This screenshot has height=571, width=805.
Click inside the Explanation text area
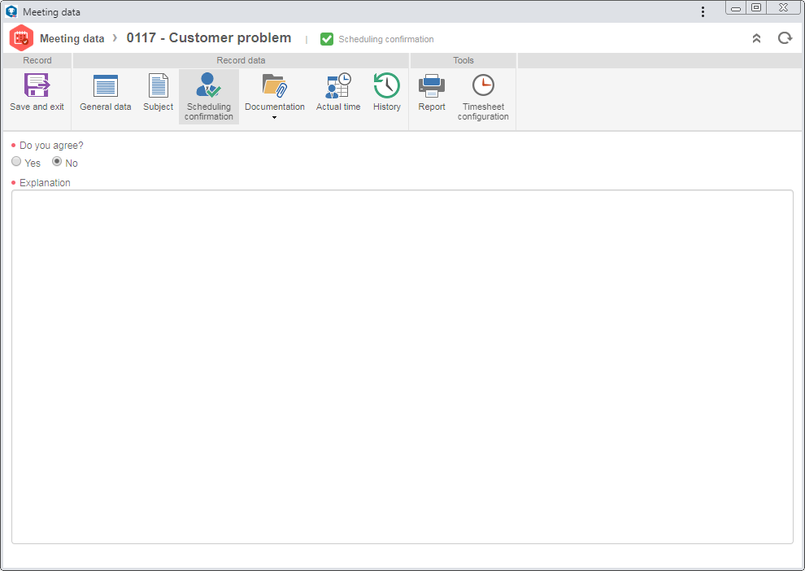click(402, 367)
